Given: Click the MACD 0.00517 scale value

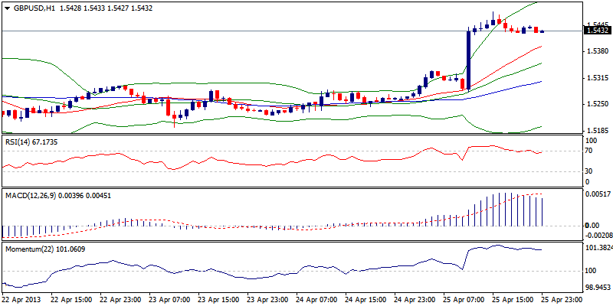Looking at the screenshot, I should point(597,196).
